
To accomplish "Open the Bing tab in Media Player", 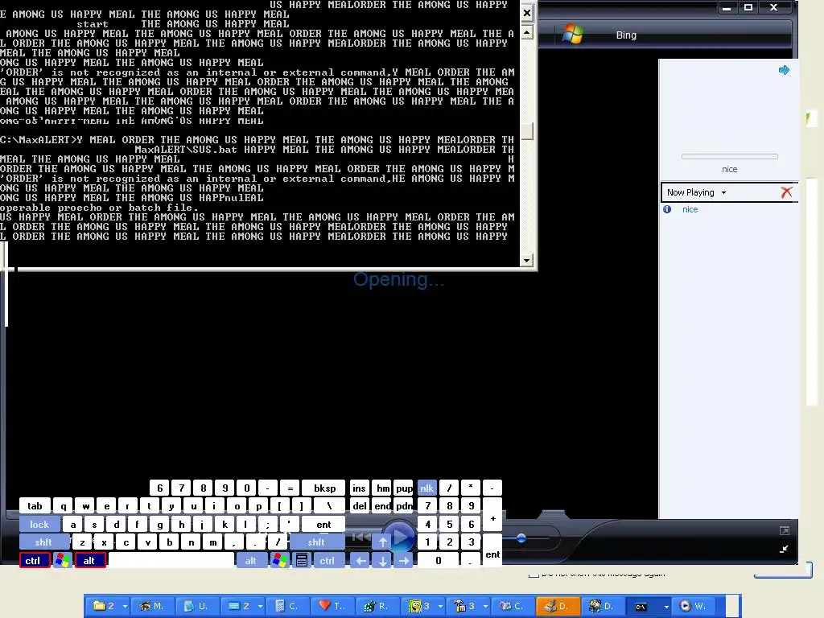I will coord(626,35).
